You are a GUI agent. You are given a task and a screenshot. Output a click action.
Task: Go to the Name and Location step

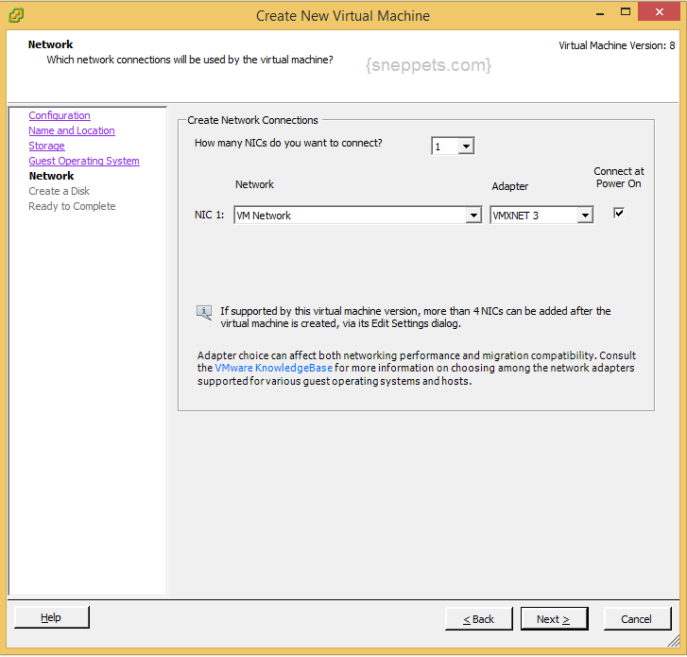click(x=72, y=130)
